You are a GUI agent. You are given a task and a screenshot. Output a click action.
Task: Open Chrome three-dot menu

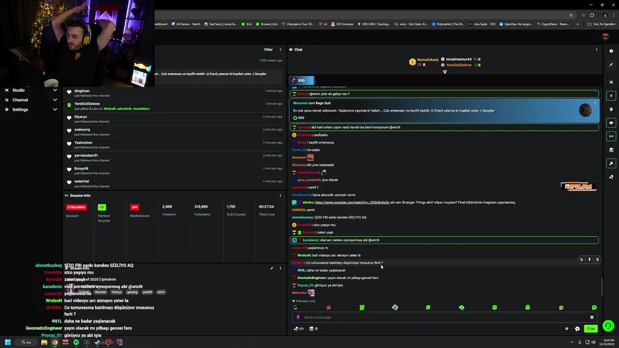coord(613,15)
